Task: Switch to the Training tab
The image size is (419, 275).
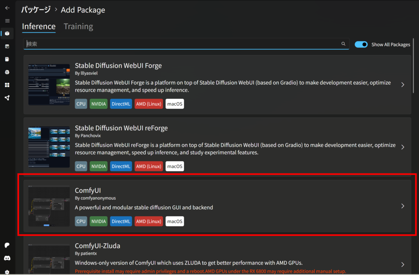Action: 78,27
